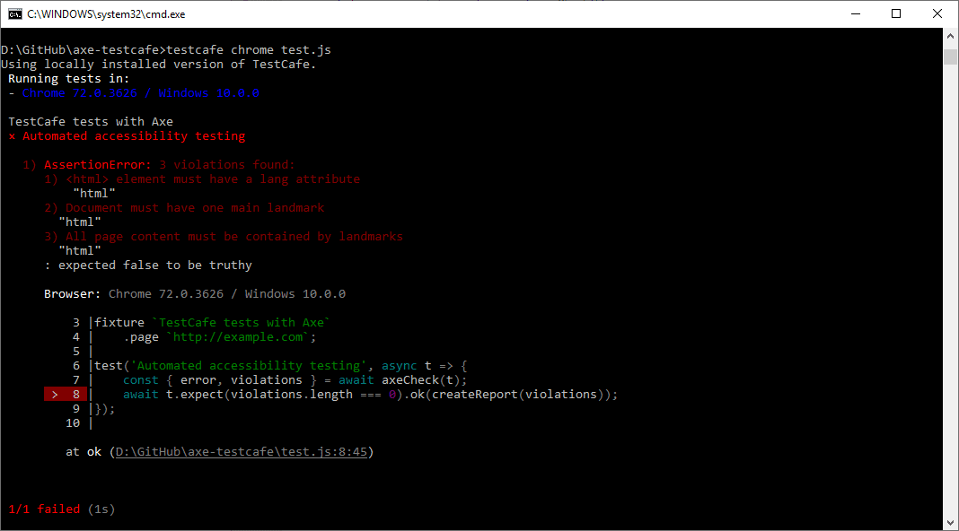Click the '"html"' selector under violation 3
Image resolution: width=959 pixels, height=531 pixels.
pyautogui.click(x=80, y=250)
